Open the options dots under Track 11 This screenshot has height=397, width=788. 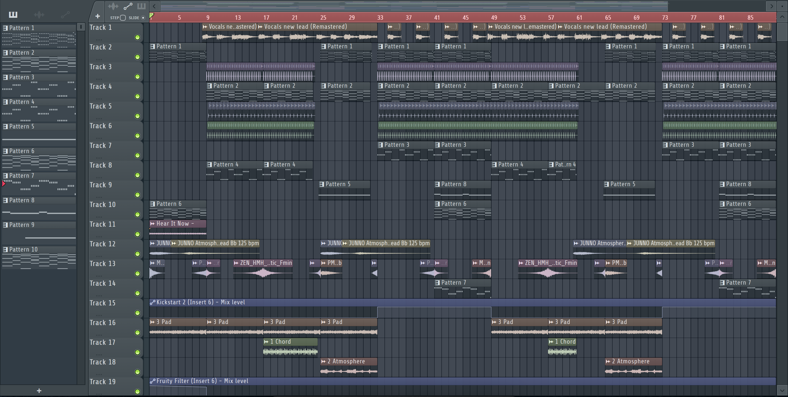click(99, 236)
